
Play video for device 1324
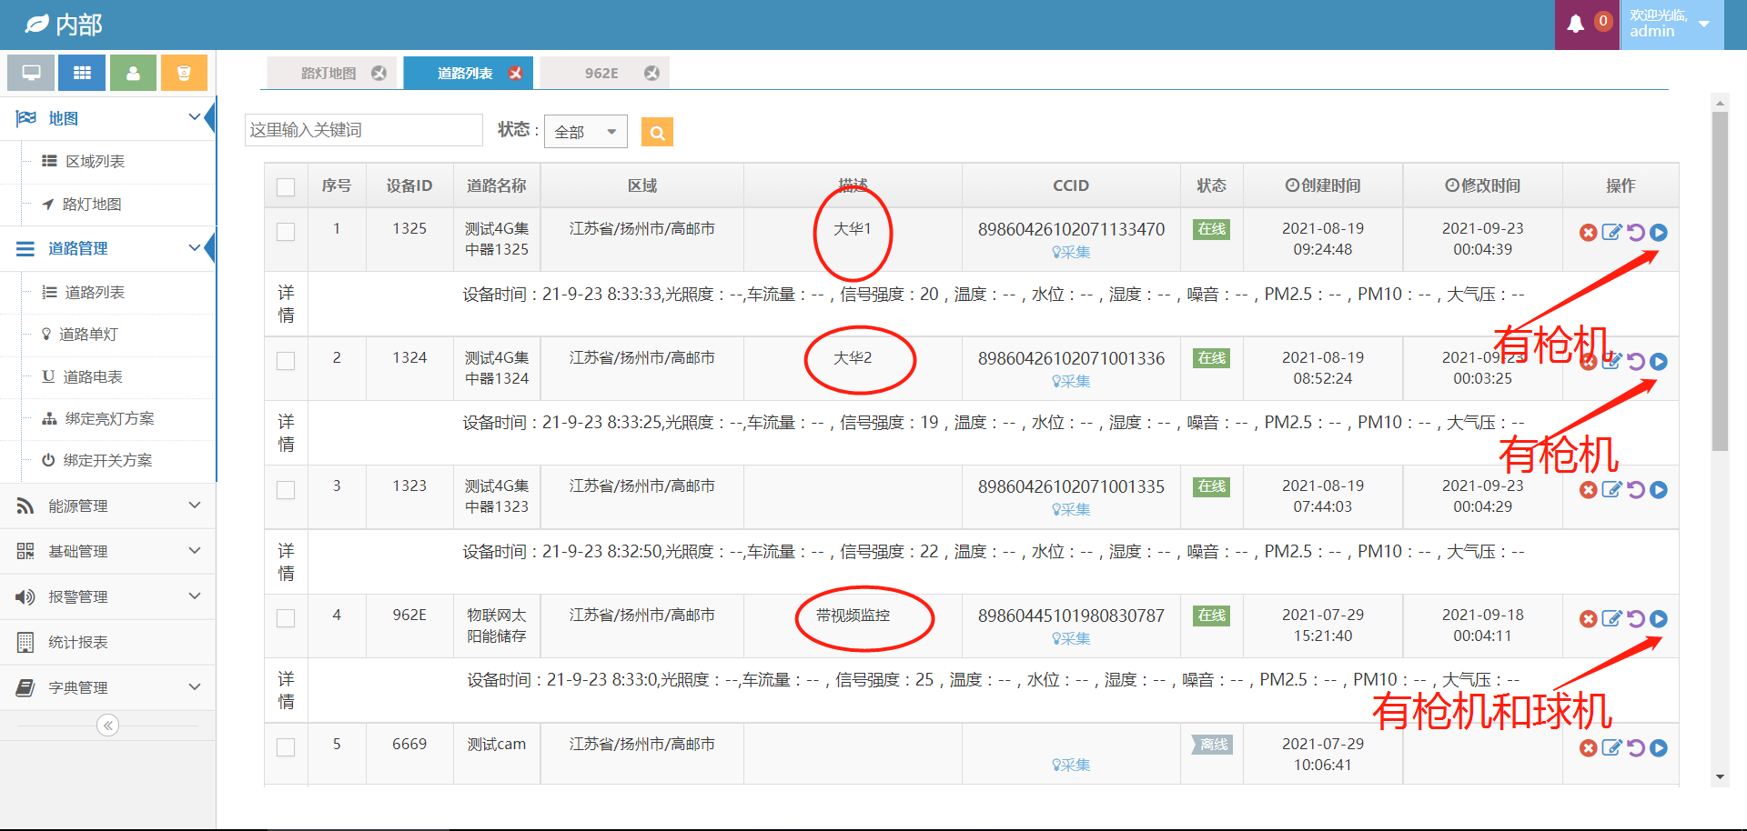click(1659, 362)
